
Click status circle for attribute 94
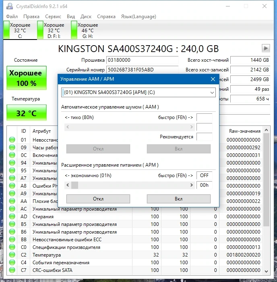coord(12,163)
